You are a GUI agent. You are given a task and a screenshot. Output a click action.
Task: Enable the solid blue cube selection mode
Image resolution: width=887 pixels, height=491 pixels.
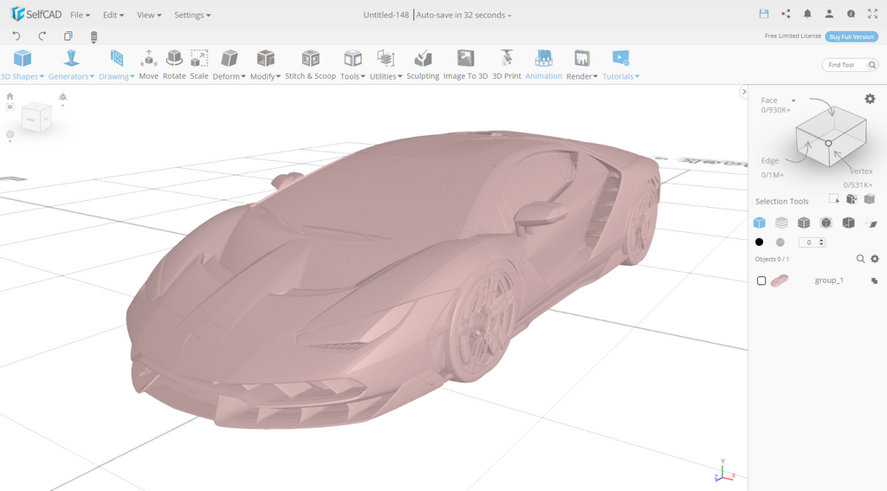point(760,223)
